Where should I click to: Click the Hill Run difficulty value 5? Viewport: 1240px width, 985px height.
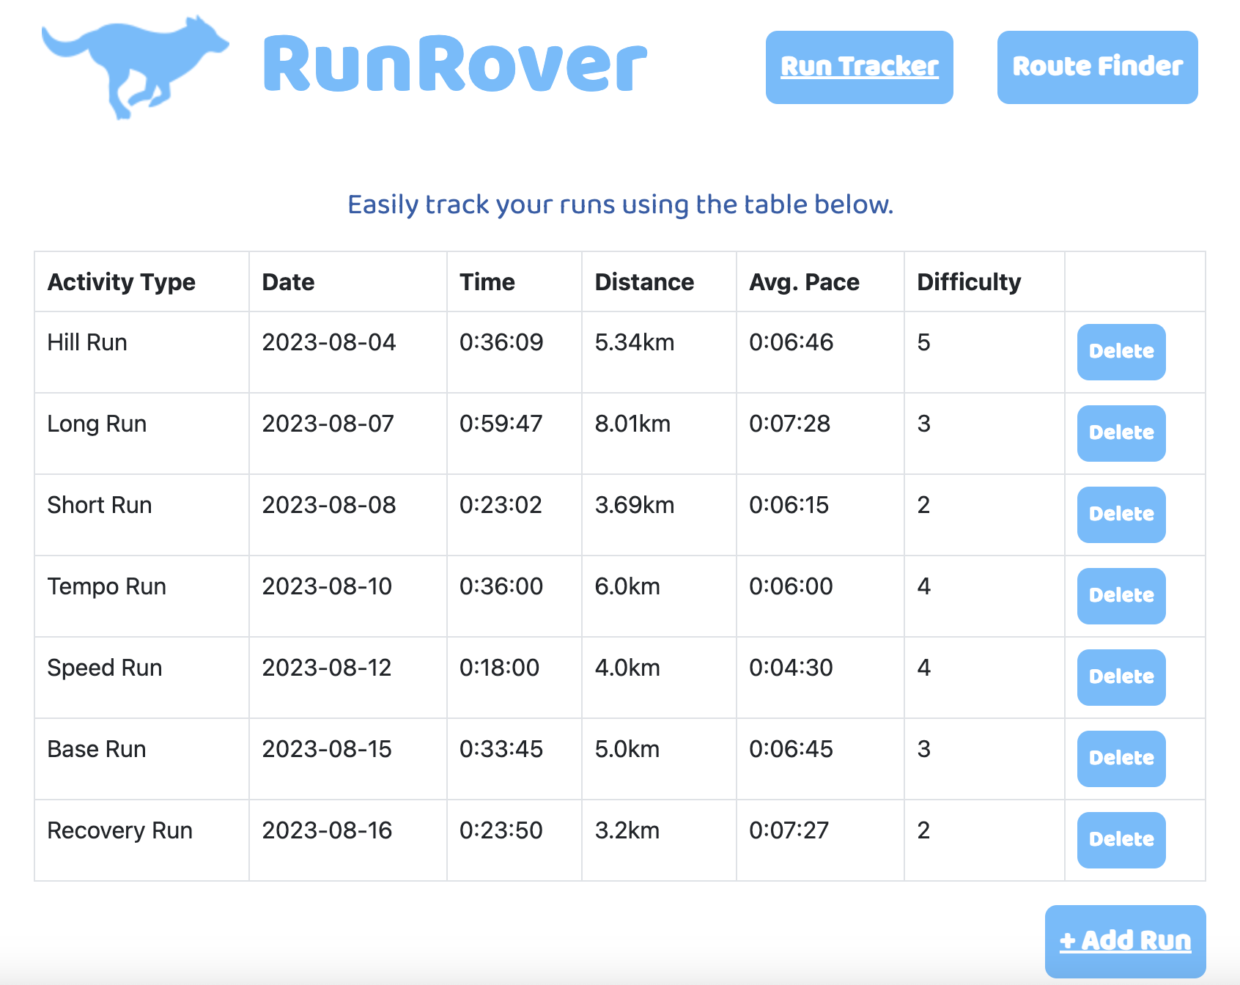[923, 342]
